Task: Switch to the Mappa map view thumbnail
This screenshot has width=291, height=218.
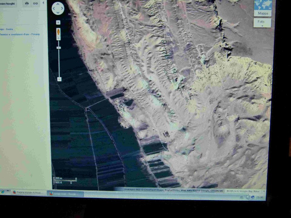Action: 263,8
